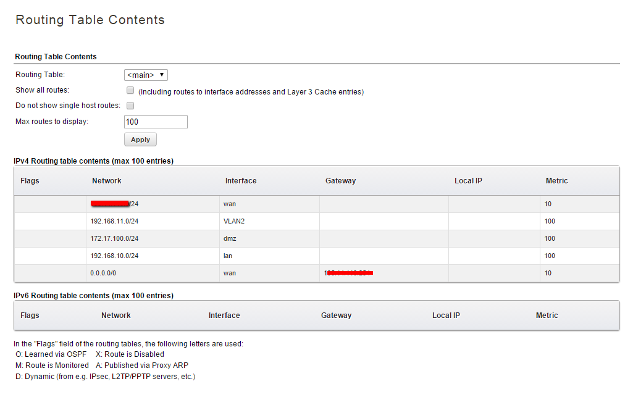Click the IPv4 Network column header
This screenshot has width=633, height=397.
pos(107,181)
